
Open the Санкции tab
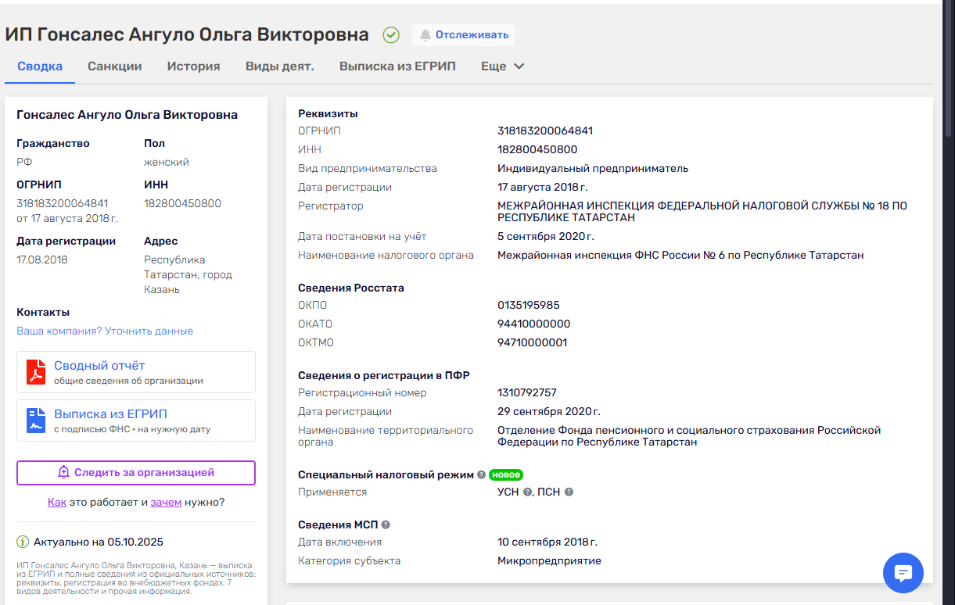[x=115, y=66]
